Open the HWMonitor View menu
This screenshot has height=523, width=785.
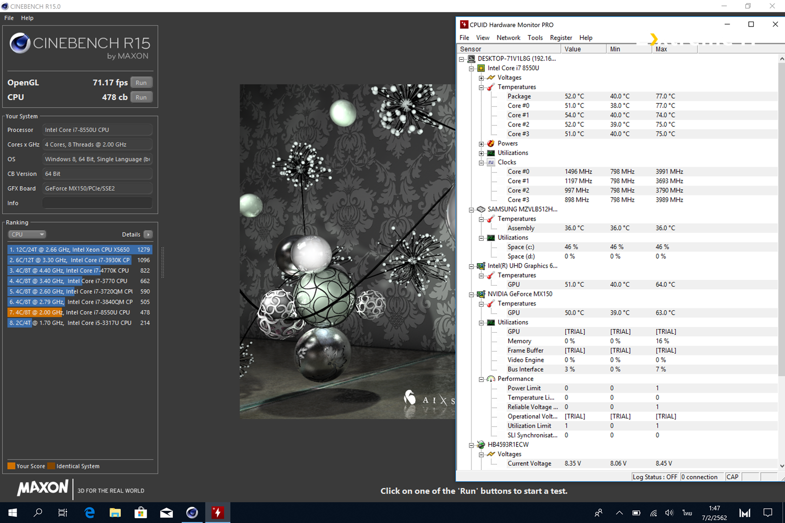click(x=483, y=38)
